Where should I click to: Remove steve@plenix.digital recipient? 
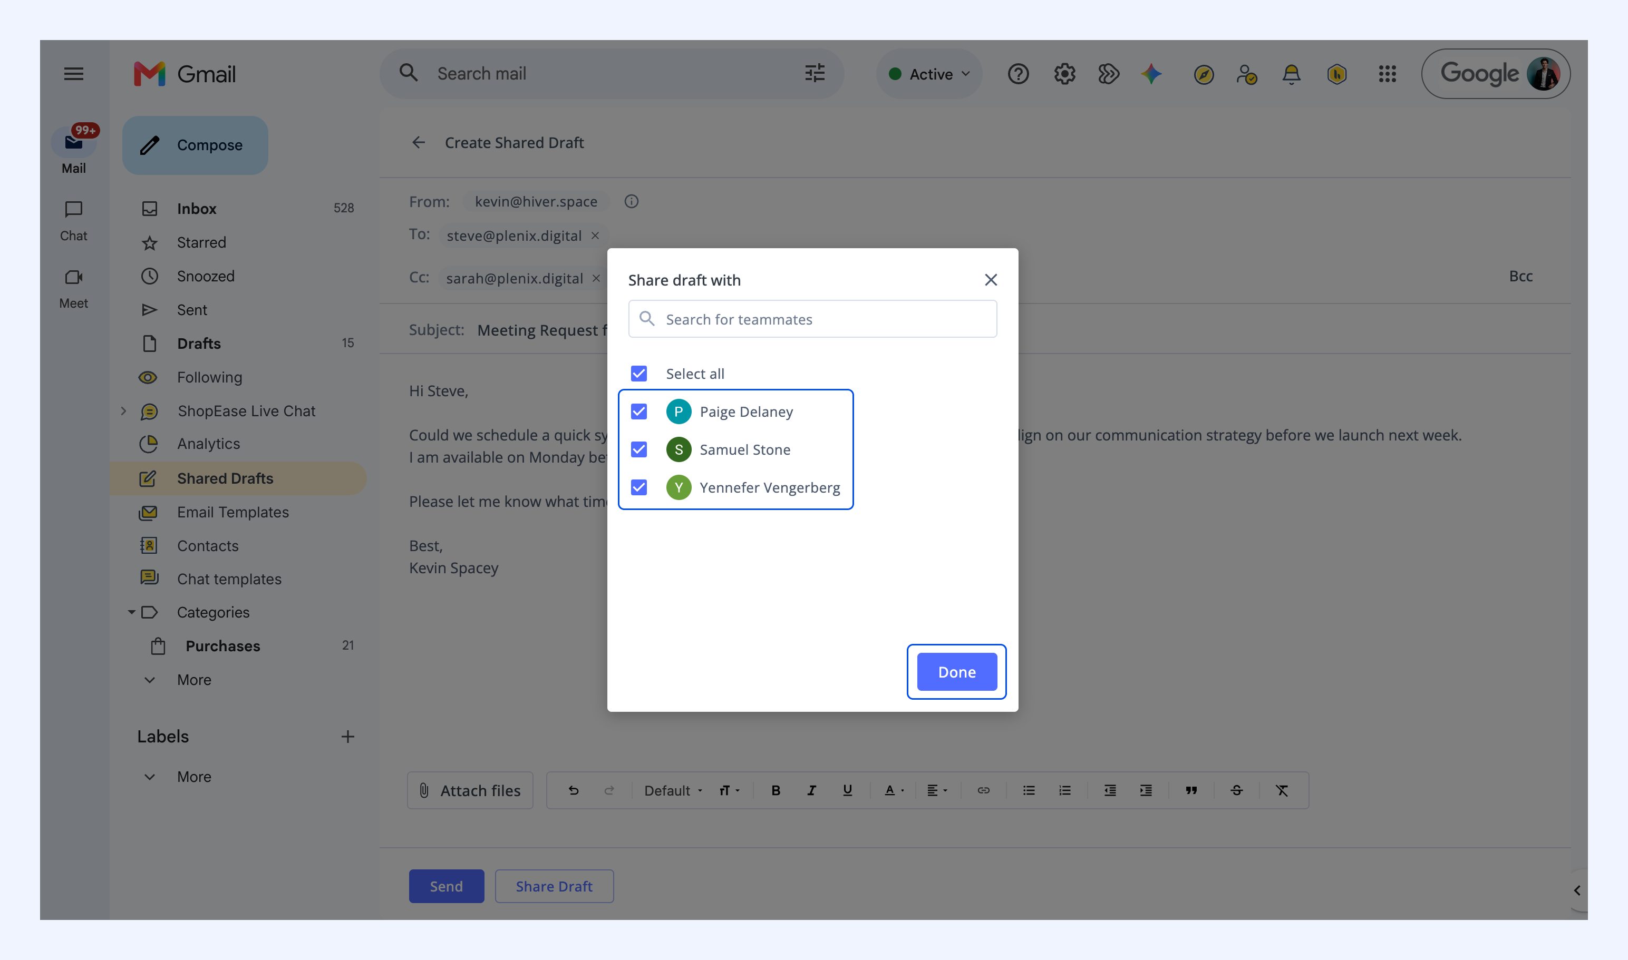point(595,236)
